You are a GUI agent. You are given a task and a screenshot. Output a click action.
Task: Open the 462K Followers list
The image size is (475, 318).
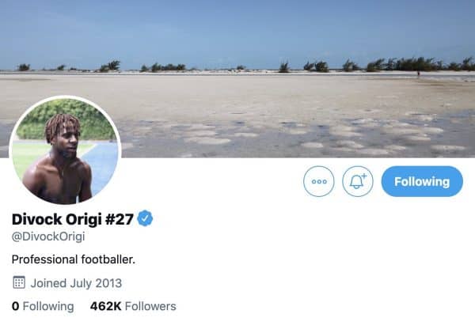[x=133, y=306]
